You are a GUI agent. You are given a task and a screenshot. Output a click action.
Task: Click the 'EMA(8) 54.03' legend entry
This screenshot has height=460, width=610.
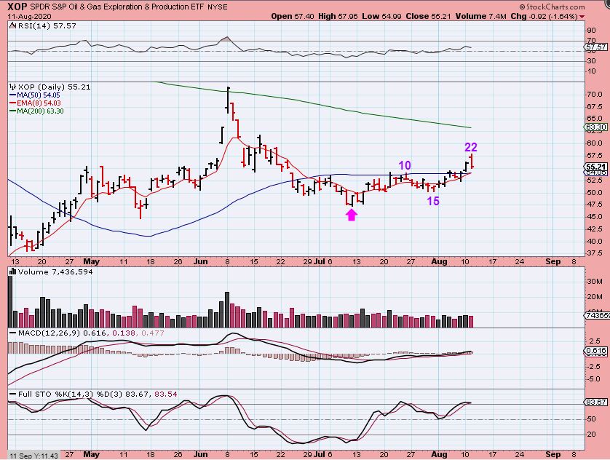36,103
